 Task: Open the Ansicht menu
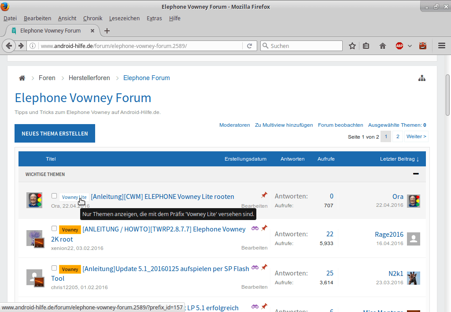(x=67, y=18)
